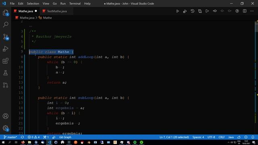Open Firefox from taskbar

click(x=23, y=142)
